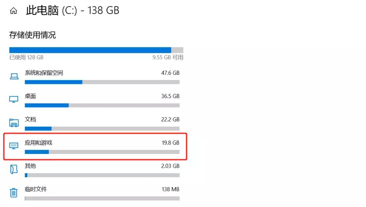
Task: Click the page icon next to 其他
Action: point(14,169)
